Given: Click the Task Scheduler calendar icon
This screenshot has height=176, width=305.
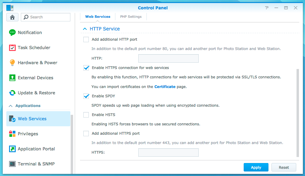Looking at the screenshot, I should [12, 48].
